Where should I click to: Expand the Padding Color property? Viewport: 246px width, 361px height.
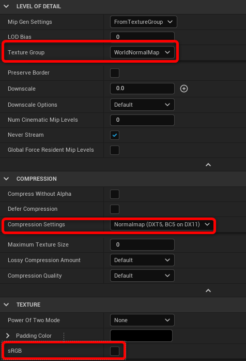coord(8,336)
